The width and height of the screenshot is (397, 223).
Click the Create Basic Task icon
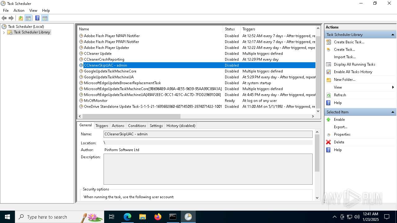coord(329,42)
